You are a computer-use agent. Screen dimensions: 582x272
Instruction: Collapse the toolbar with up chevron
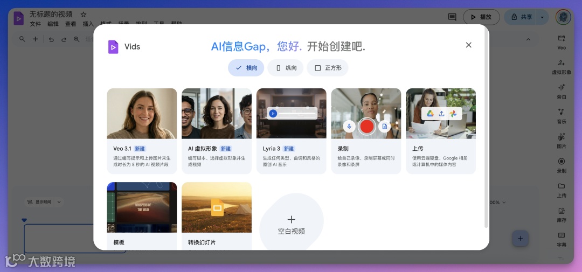528,39
